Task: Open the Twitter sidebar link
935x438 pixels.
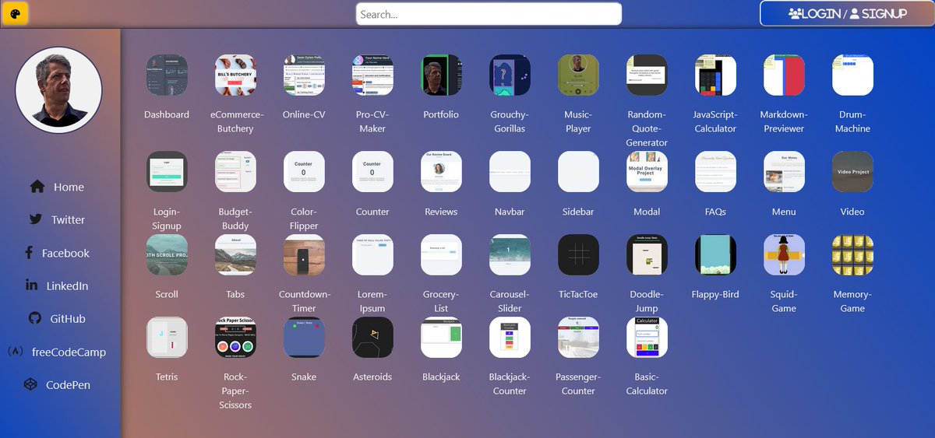Action: click(57, 219)
